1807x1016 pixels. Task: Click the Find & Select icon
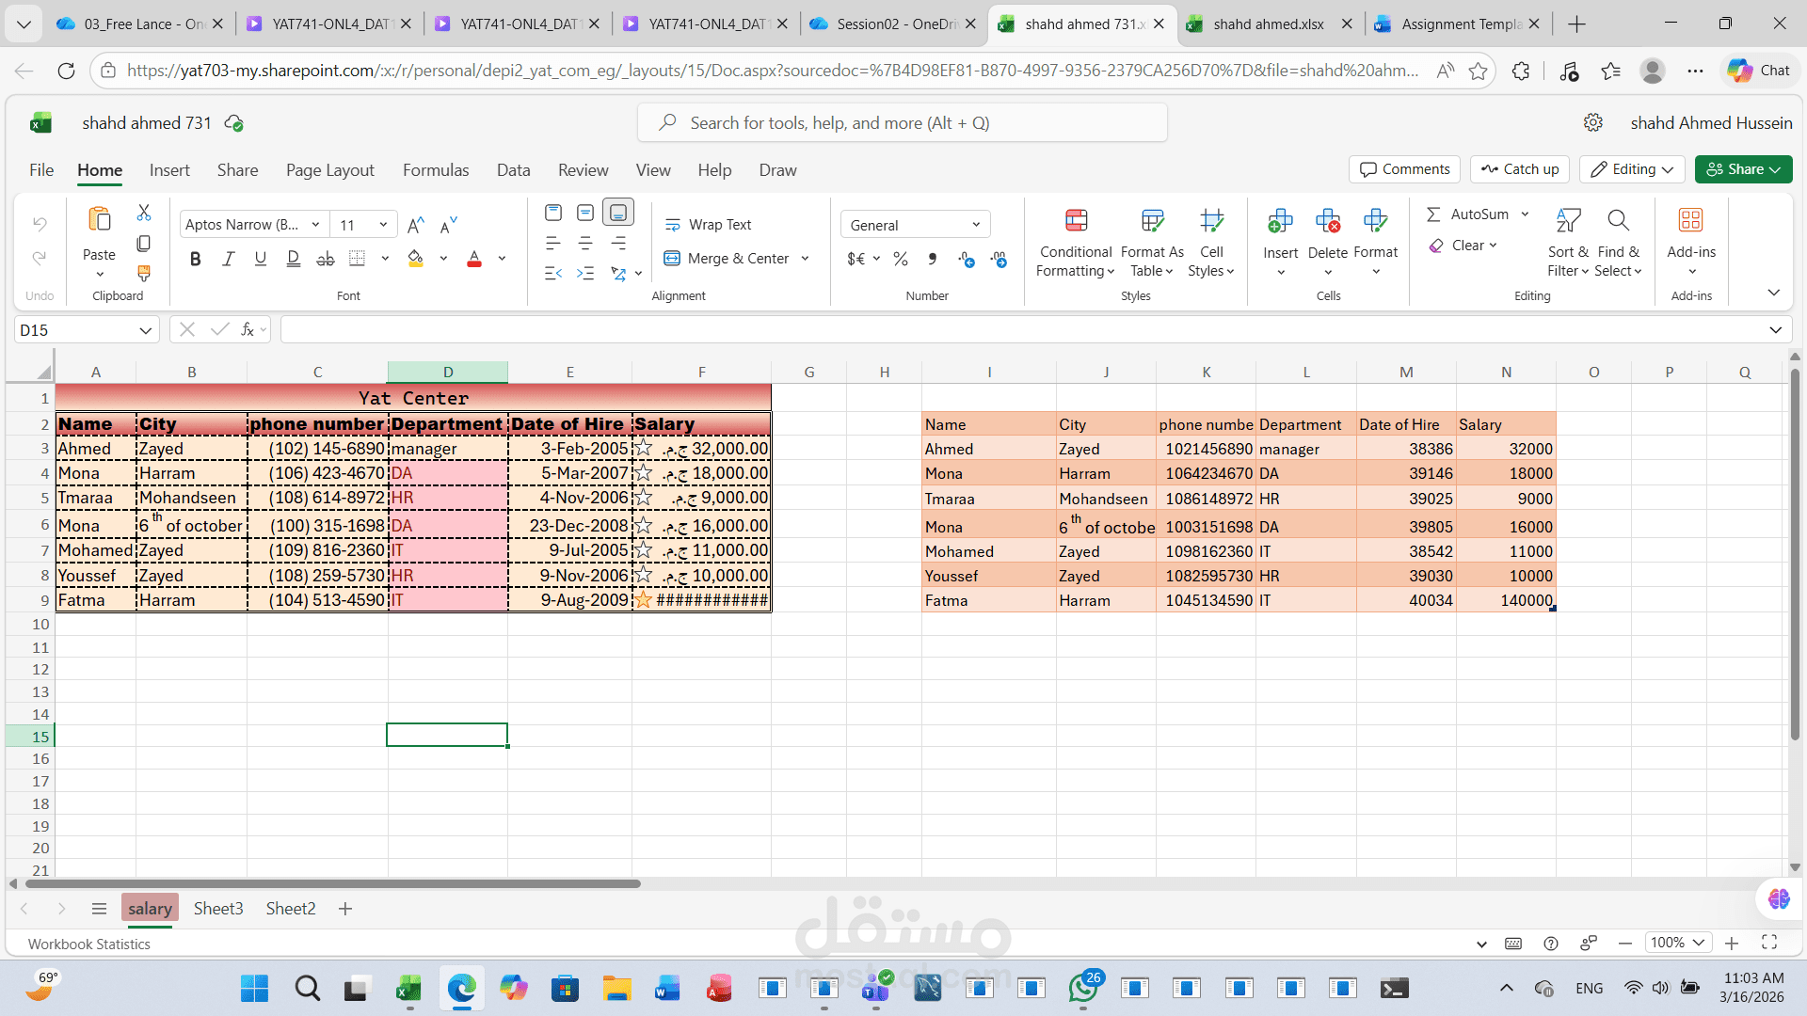(x=1618, y=221)
